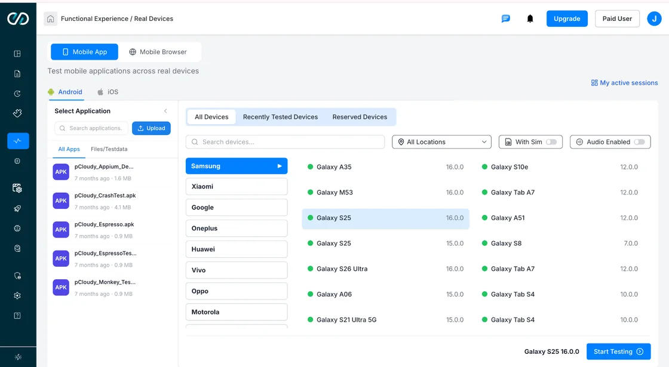Open the brain-shaped icon in sidebar
The height and width of the screenshot is (367, 669).
17,229
